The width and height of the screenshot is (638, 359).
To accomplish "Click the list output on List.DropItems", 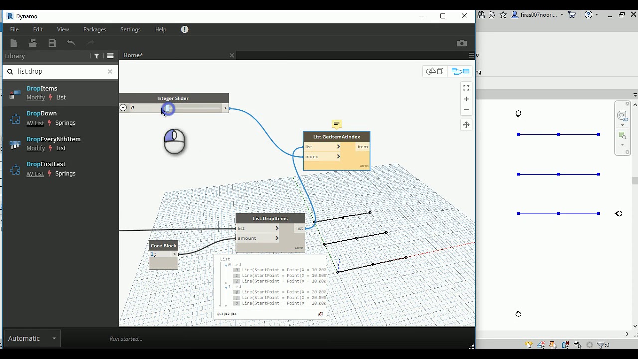I will (299, 228).
